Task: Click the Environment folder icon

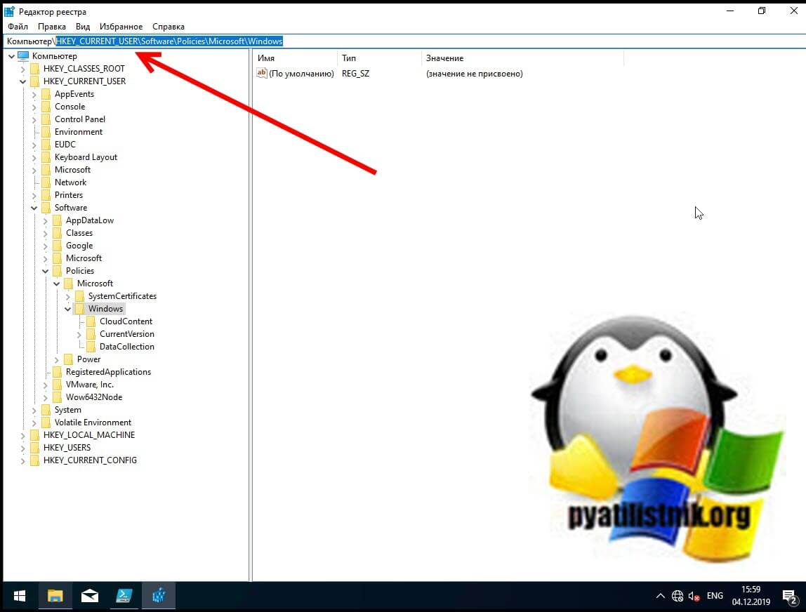Action: coord(46,132)
